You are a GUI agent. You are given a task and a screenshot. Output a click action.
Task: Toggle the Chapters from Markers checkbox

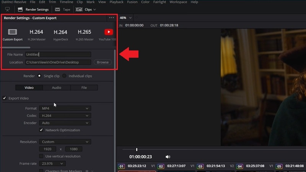pyautogui.click(x=41, y=171)
